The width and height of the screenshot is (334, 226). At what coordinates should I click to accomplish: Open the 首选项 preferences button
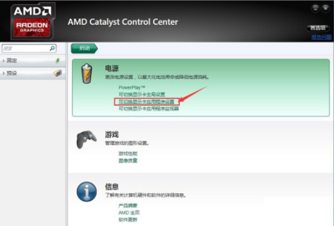[x=318, y=28]
